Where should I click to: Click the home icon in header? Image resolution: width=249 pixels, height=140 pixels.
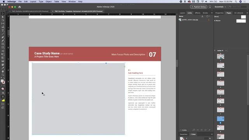pos(19,7)
